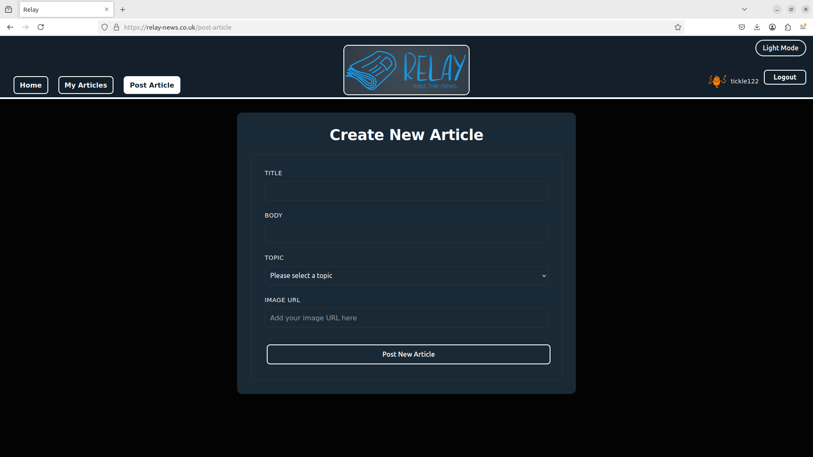Screen dimensions: 813x457
Task: Click the browser account icon in toolbar
Action: (x=772, y=27)
